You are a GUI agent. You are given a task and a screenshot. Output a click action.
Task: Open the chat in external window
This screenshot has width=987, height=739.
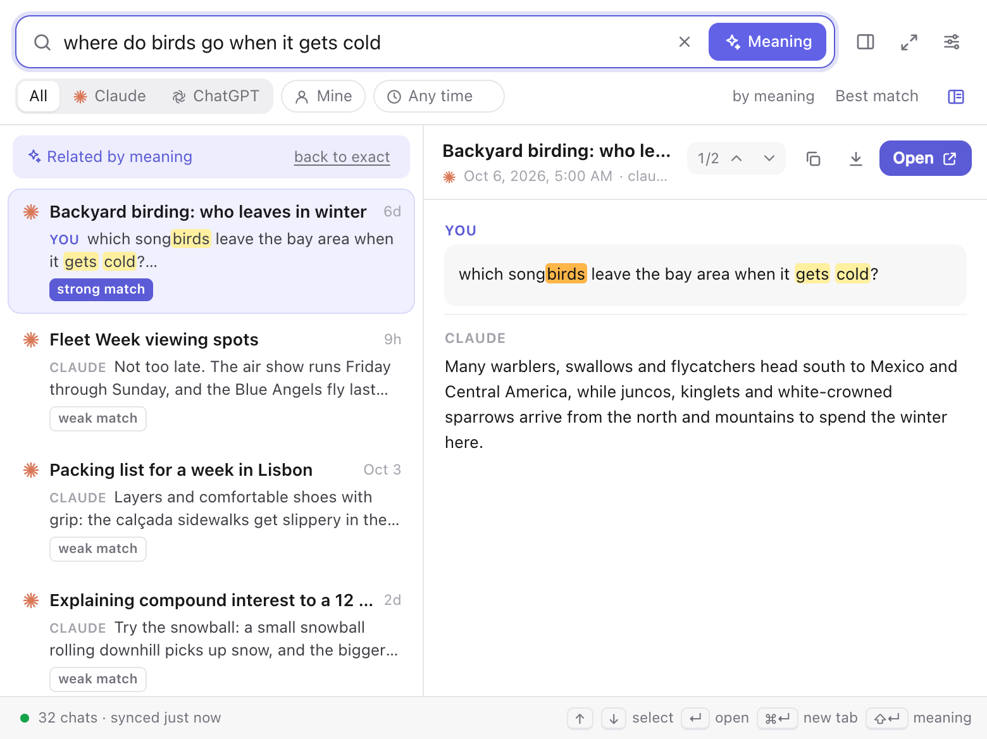pyautogui.click(x=926, y=158)
